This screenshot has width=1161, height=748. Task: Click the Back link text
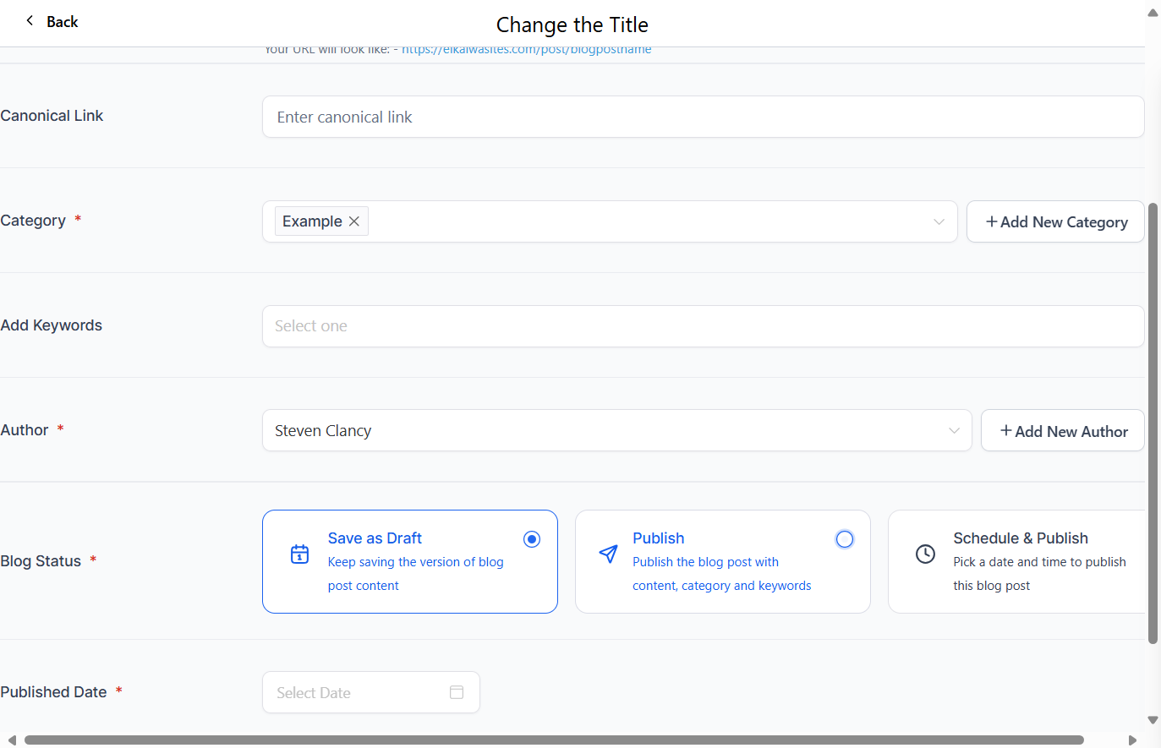point(62,22)
